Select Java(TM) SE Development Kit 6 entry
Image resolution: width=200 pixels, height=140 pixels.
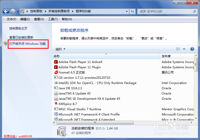[89, 98]
